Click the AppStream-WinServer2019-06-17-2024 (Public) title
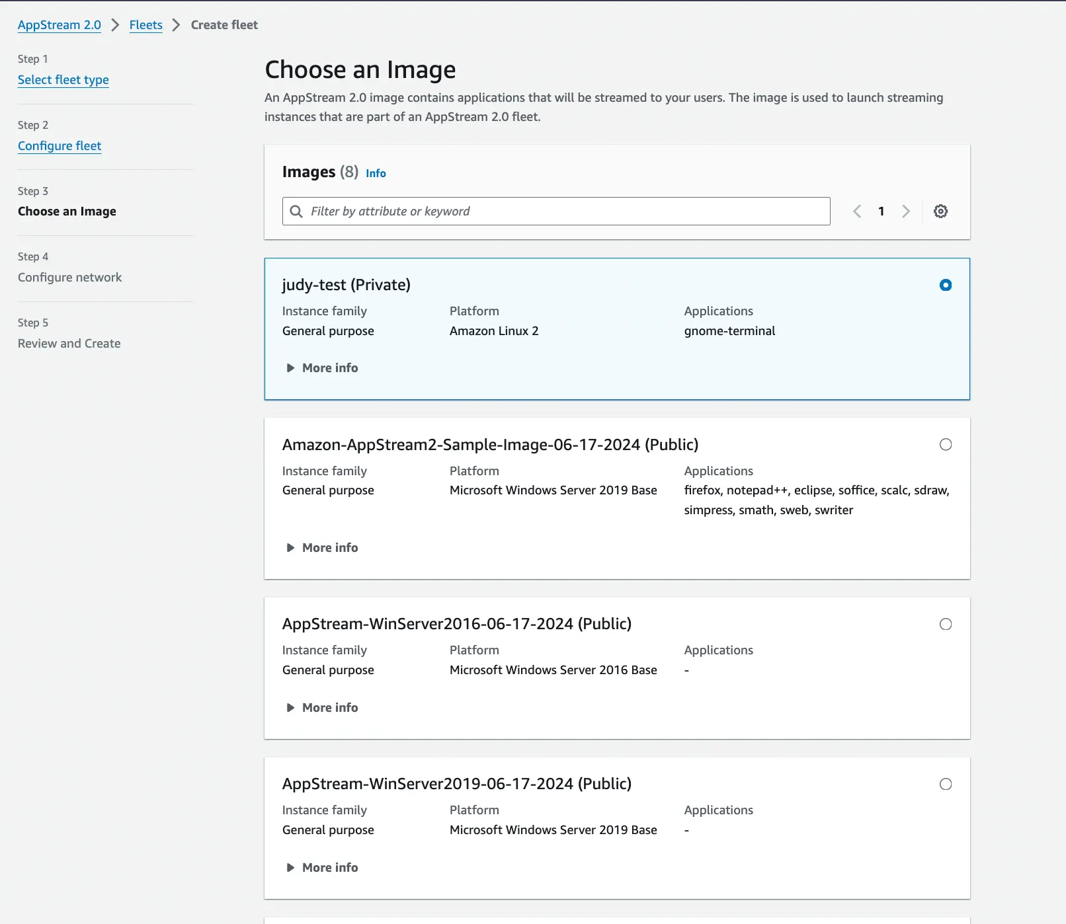1066x924 pixels. [457, 784]
